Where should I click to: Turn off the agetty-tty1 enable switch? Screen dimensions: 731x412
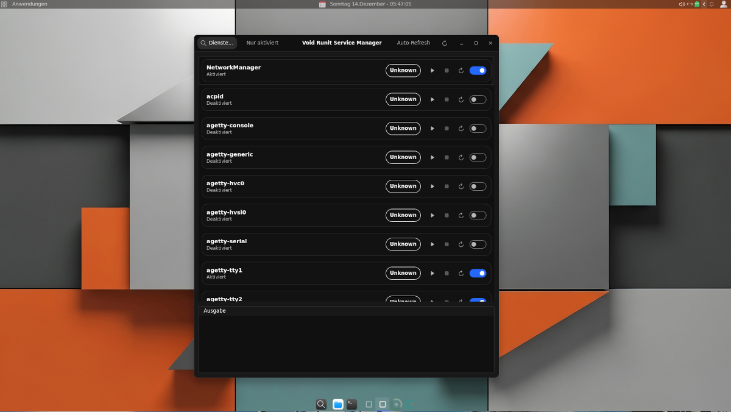(478, 274)
